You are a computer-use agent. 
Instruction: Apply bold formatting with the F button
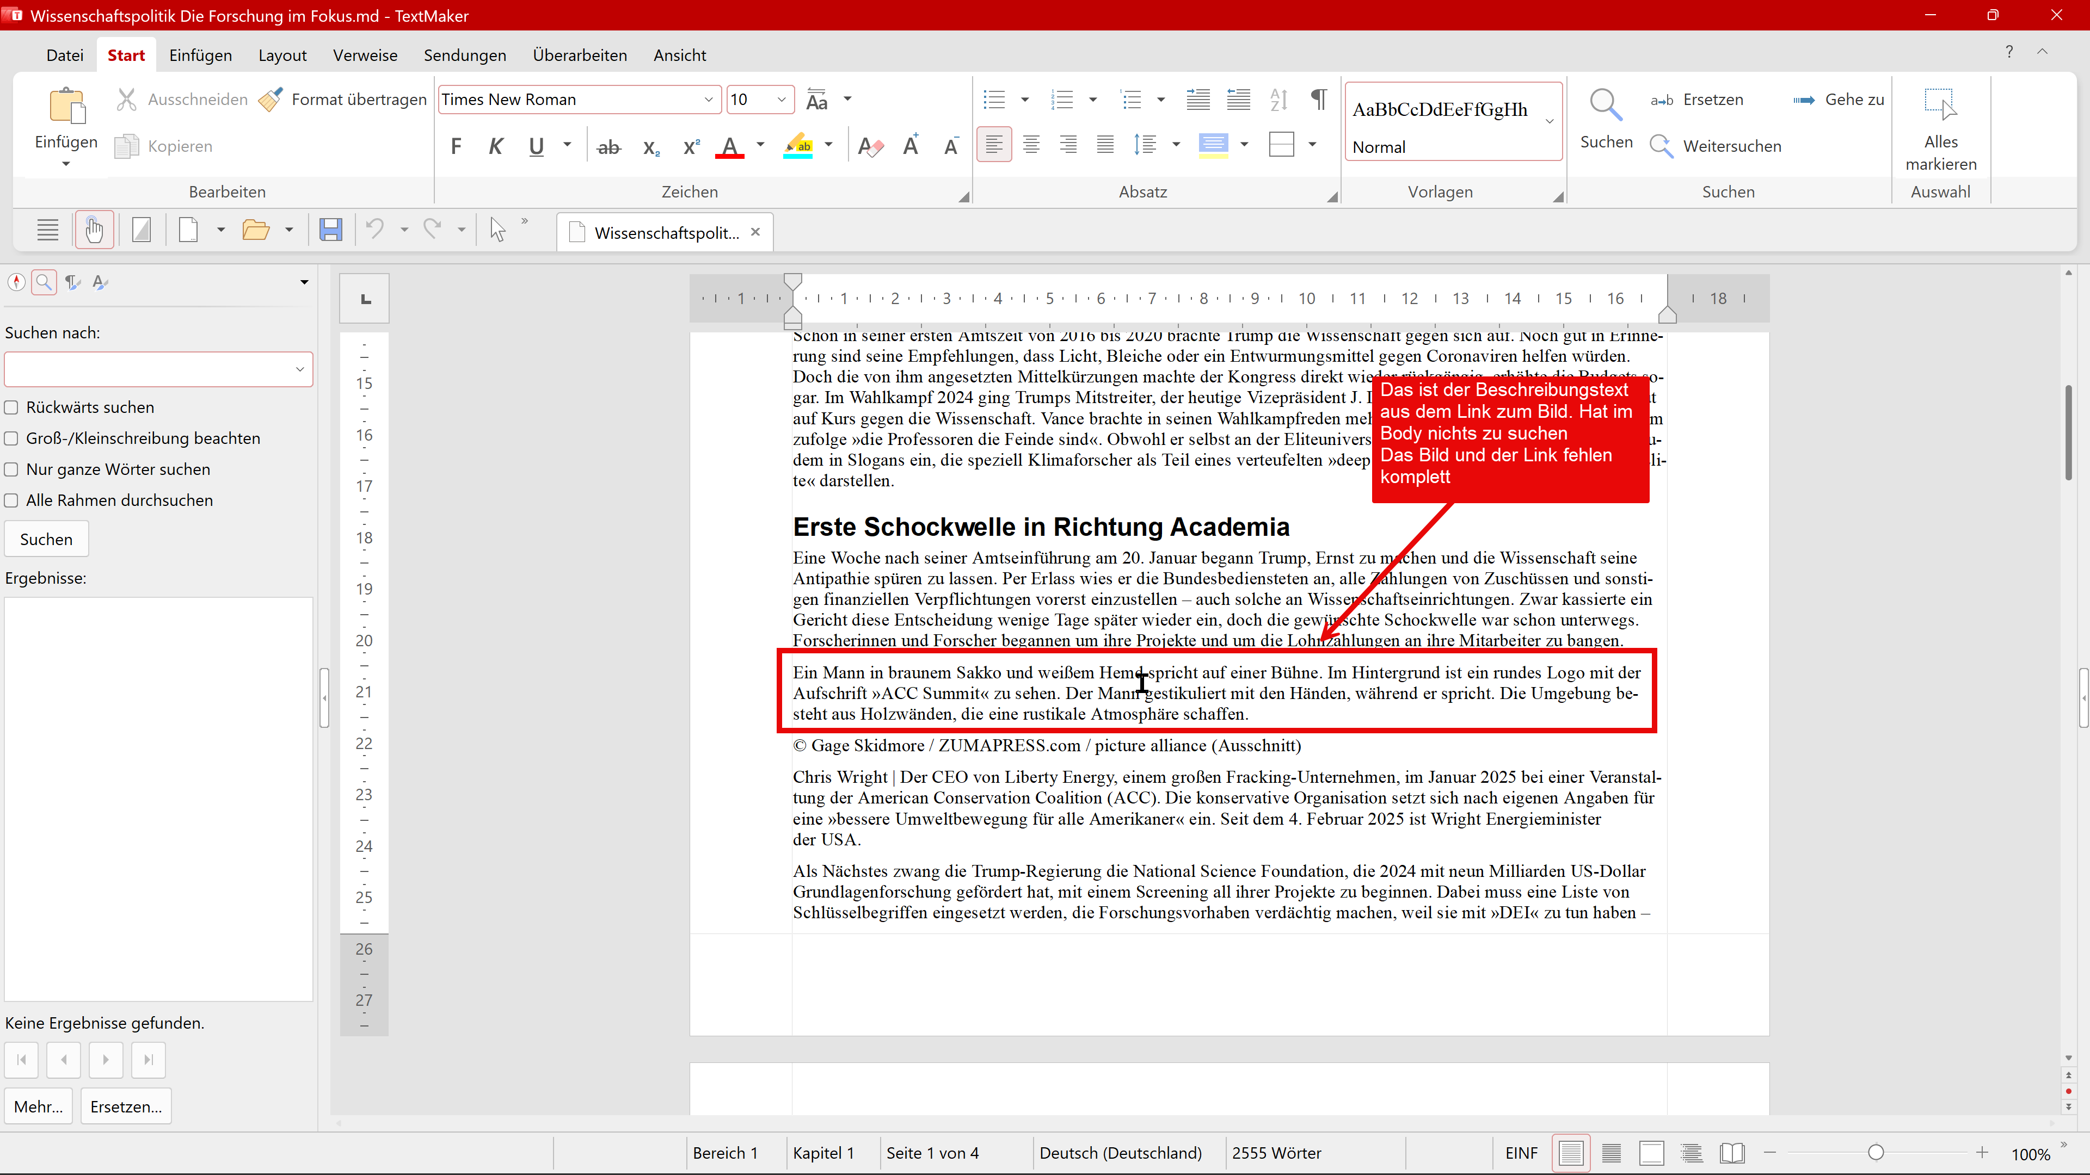(x=456, y=147)
